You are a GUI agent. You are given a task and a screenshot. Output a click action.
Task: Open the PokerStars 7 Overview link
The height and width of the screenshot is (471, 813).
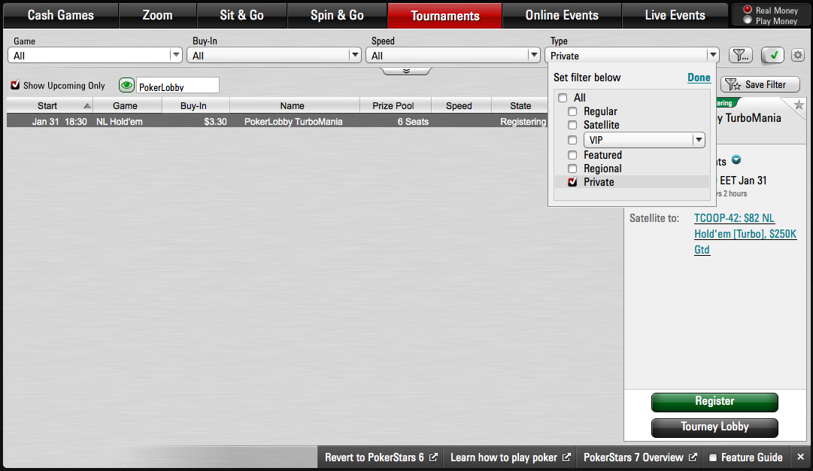(640, 457)
